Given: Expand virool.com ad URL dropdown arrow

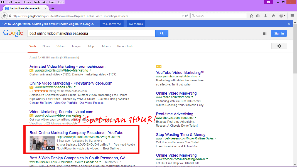Looking at the screenshot, I should [83, 116].
